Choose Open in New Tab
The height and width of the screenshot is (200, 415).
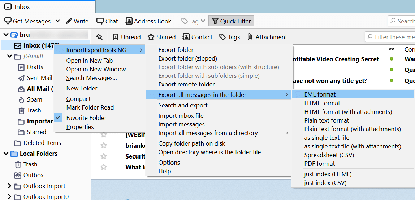(x=90, y=61)
